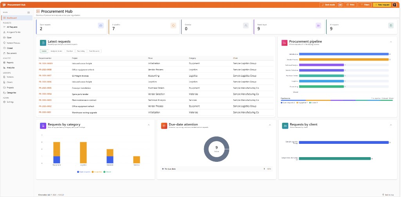Open request PR-2026-0007 link
Viewport: 401px width, 197px height.
tap(45, 76)
